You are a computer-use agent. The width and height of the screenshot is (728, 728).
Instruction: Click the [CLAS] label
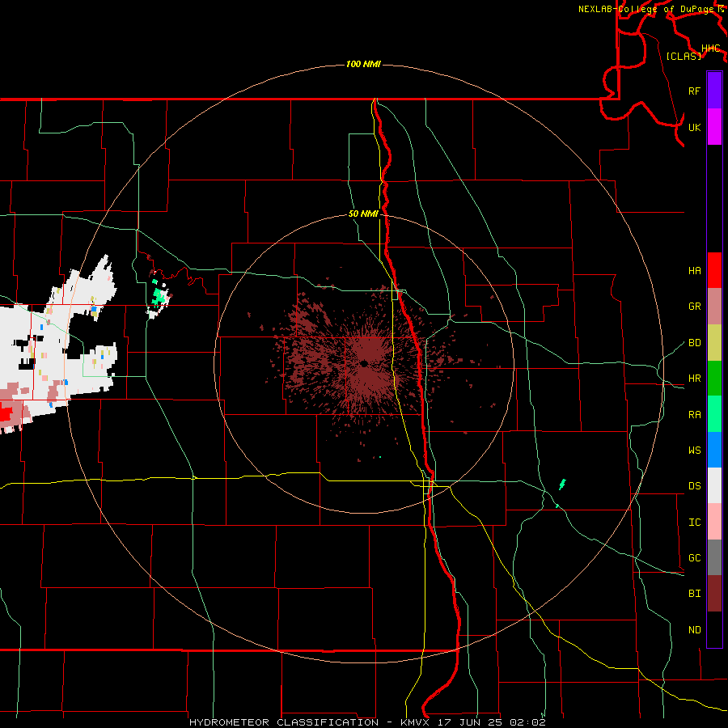684,56
